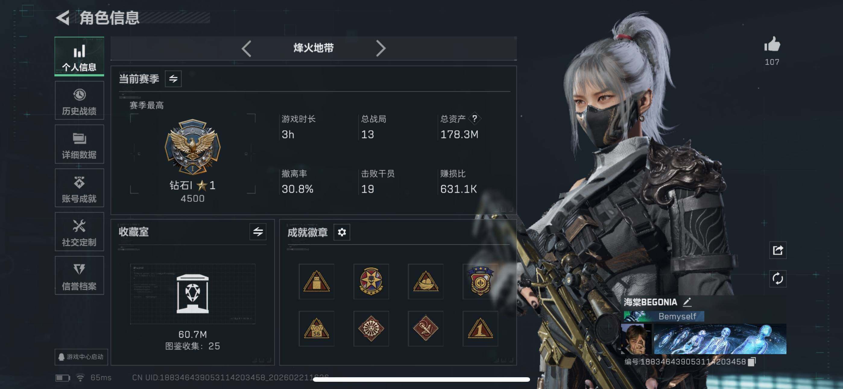The width and height of the screenshot is (843, 389).
Task: Click the rotate character refresh icon
Action: (778, 279)
